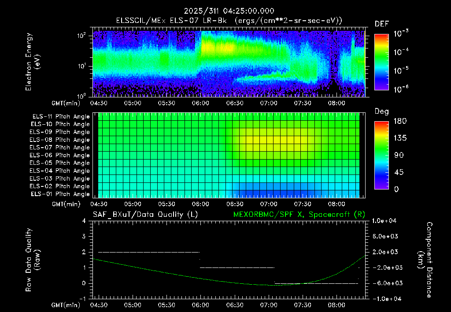451x312 pixels.
Task: Select the ELS-09 Pitch Angle row label
Action: pos(60,132)
